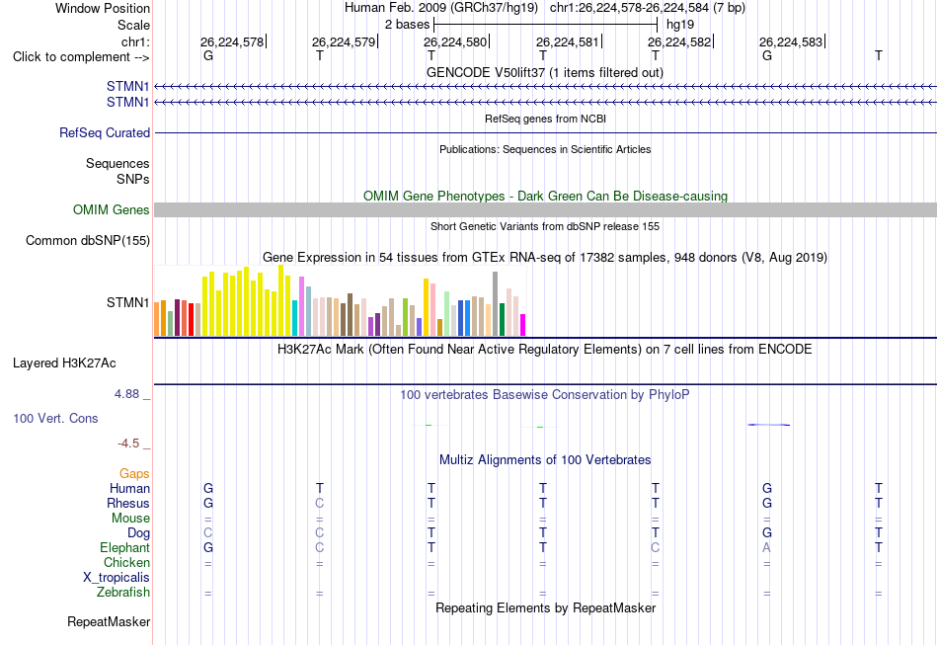Click 'Publications: Sequences in Scientific Articles' title
The image size is (938, 645).
(545, 149)
